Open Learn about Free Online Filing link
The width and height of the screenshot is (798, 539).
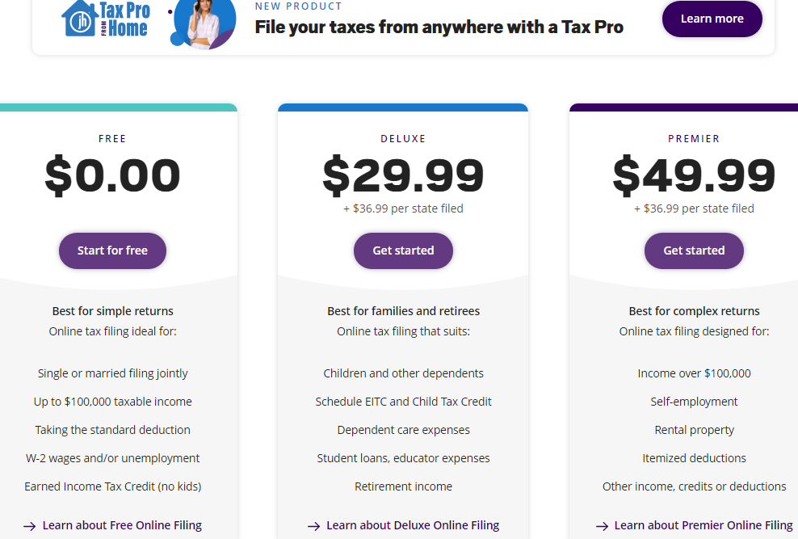click(122, 525)
